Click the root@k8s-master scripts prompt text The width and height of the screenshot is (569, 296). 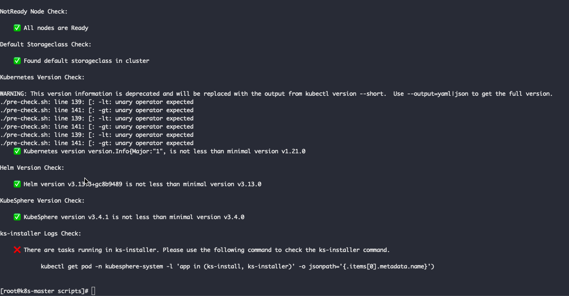tap(44, 291)
